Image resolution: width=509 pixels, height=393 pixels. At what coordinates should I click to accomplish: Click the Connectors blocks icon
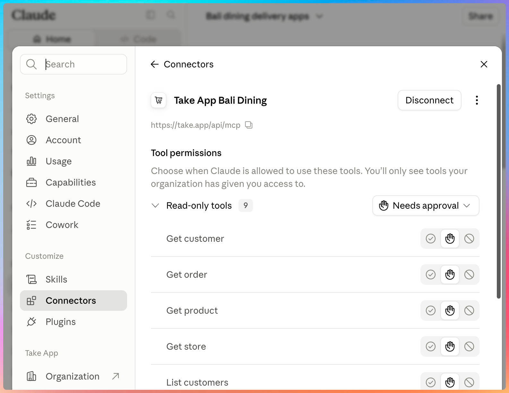[x=31, y=301]
